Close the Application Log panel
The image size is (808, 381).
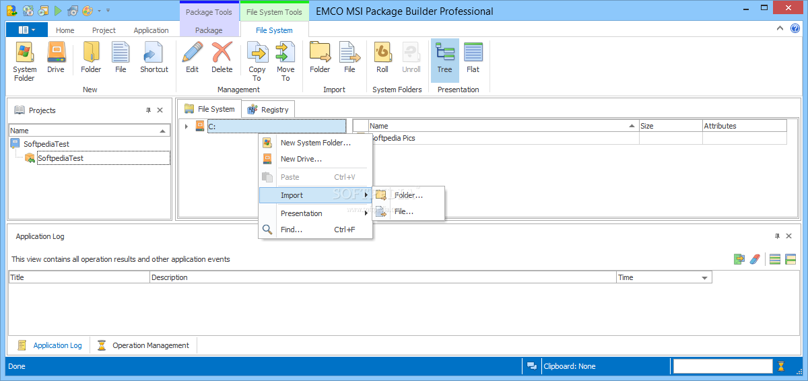788,236
